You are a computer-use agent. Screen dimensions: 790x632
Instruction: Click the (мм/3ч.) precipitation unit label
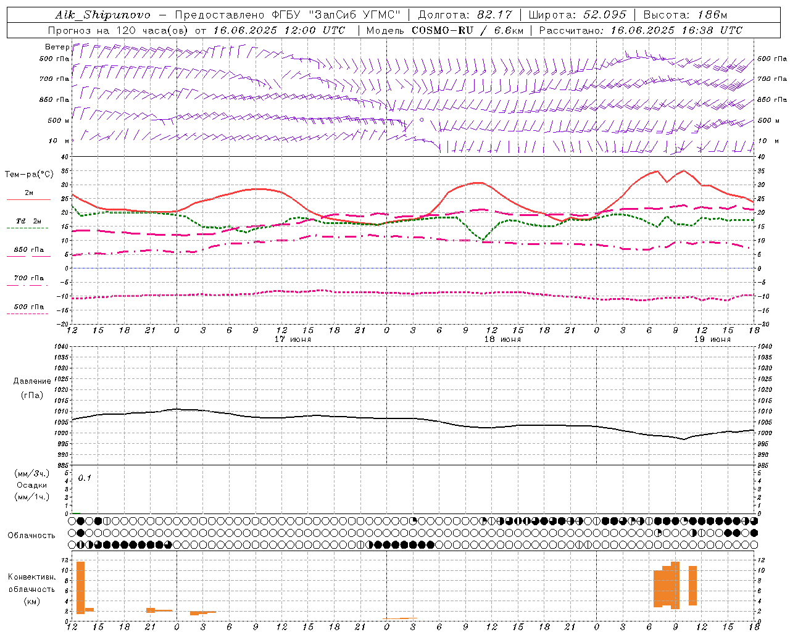coord(31,473)
